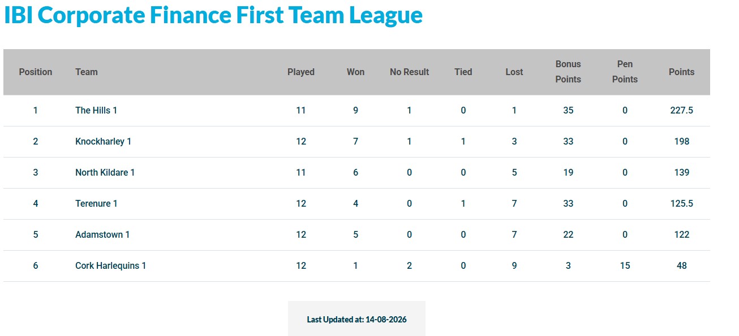
Task: Click Cork Harlequins pen points value 15
Action: click(625, 265)
